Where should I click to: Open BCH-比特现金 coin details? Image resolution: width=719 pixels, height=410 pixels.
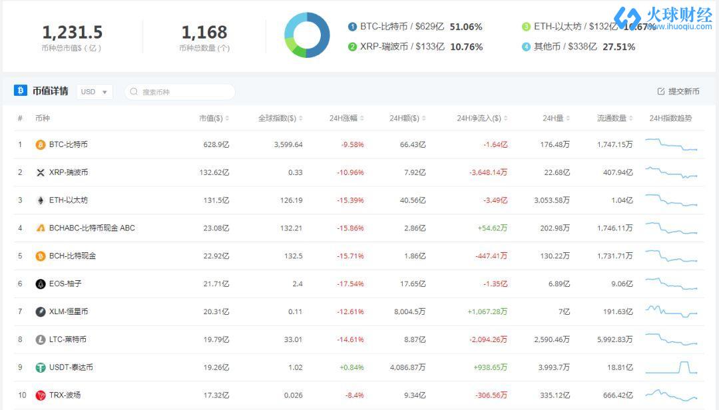tap(73, 256)
